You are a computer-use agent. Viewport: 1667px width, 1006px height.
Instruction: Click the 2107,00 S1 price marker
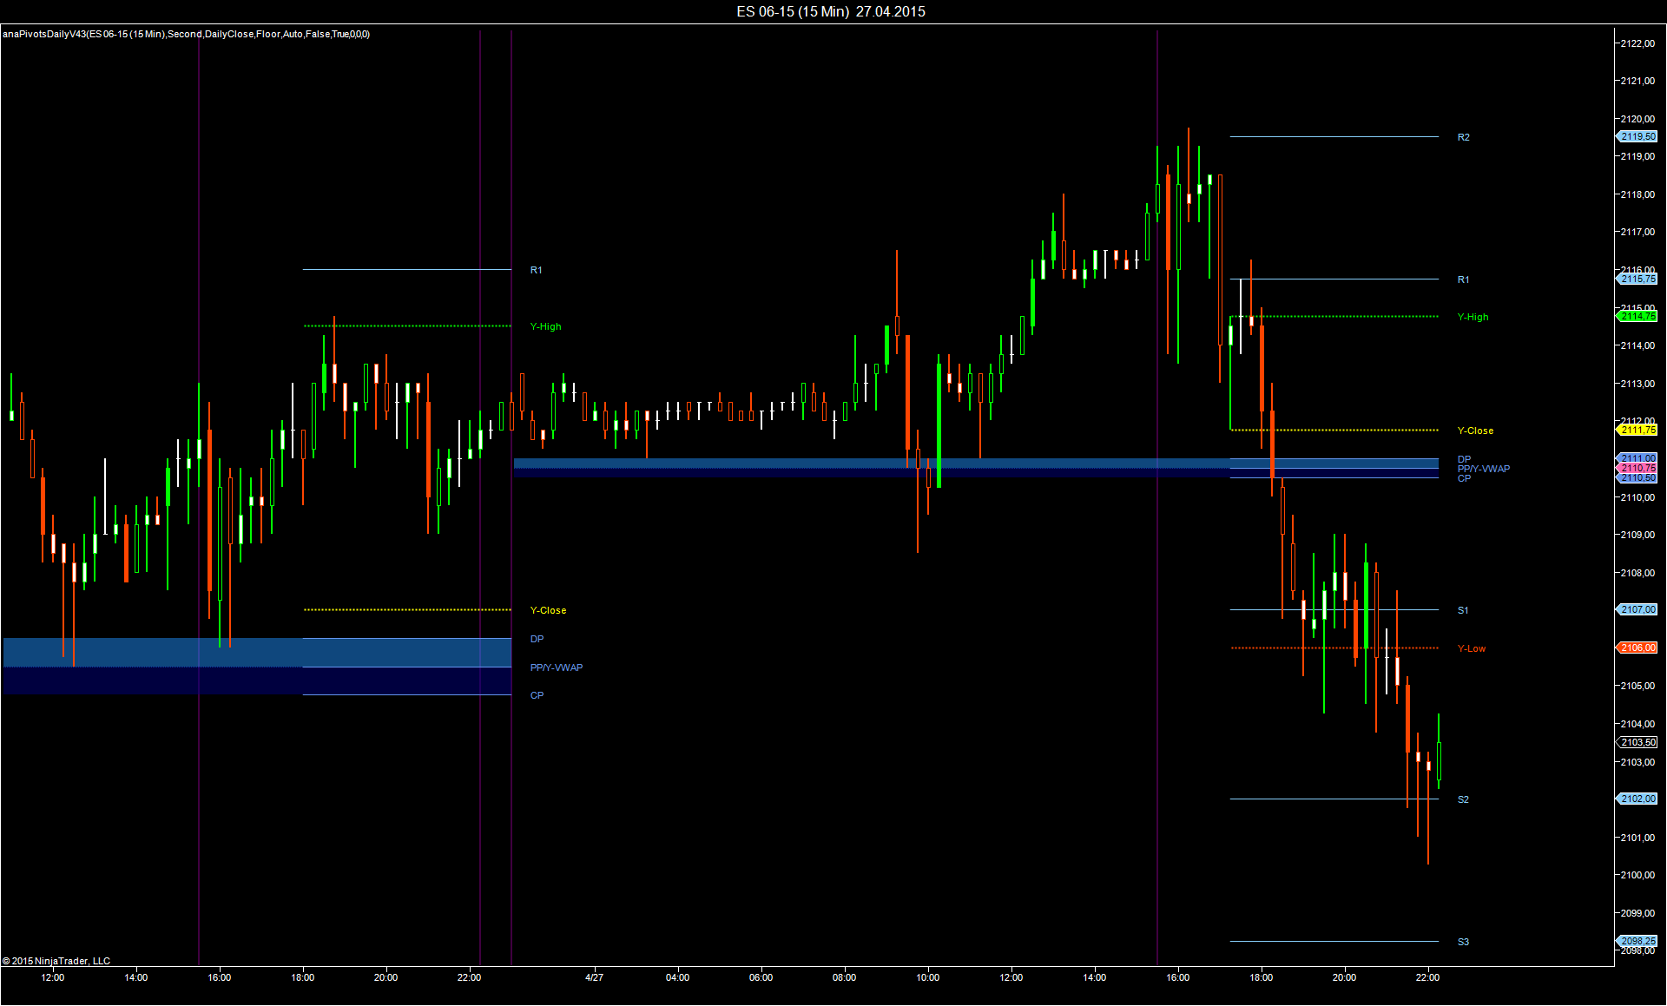coord(1637,609)
